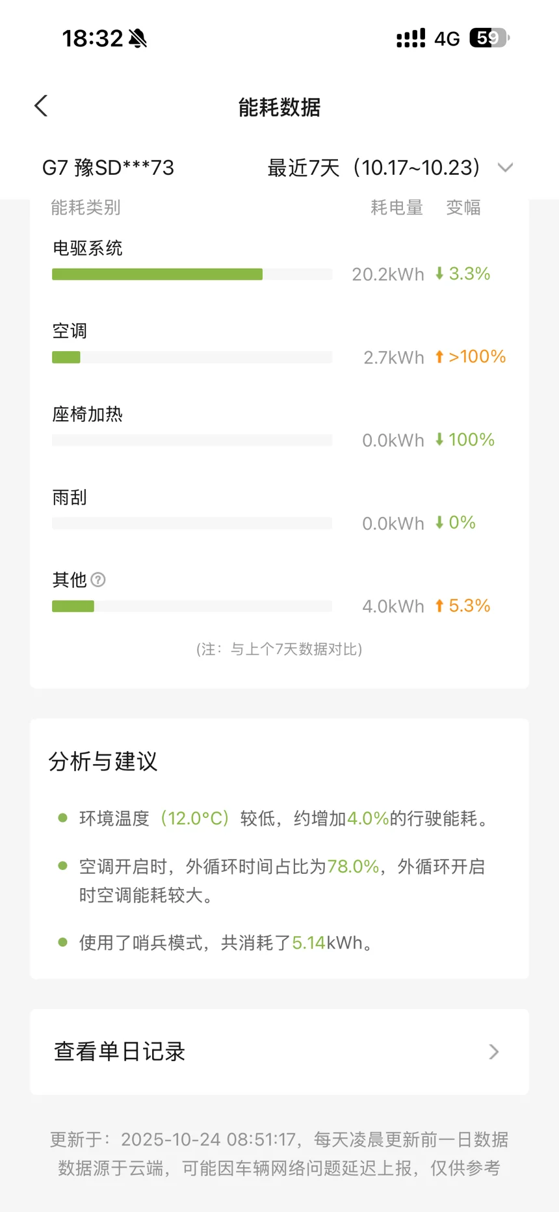The width and height of the screenshot is (559, 1212).
Task: Open 查看单日记录 daily records
Action: point(120,1051)
